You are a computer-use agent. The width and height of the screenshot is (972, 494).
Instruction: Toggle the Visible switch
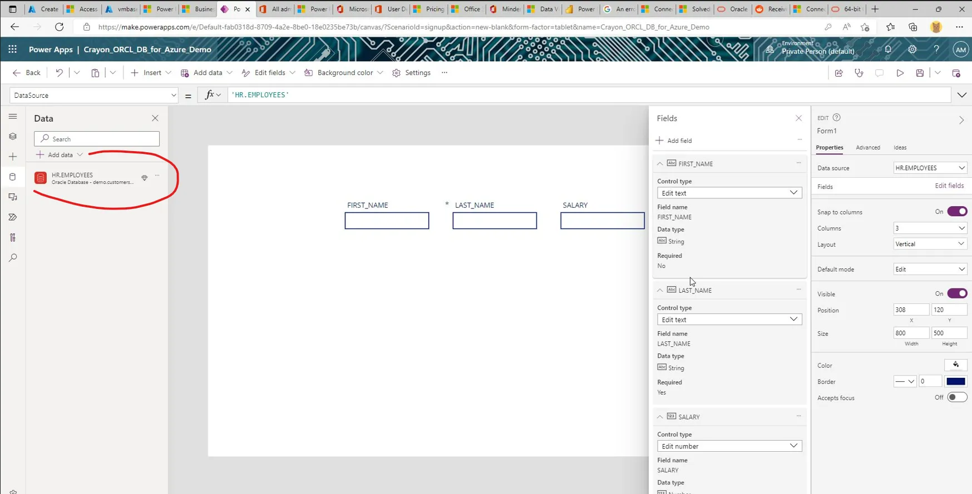pos(957,293)
